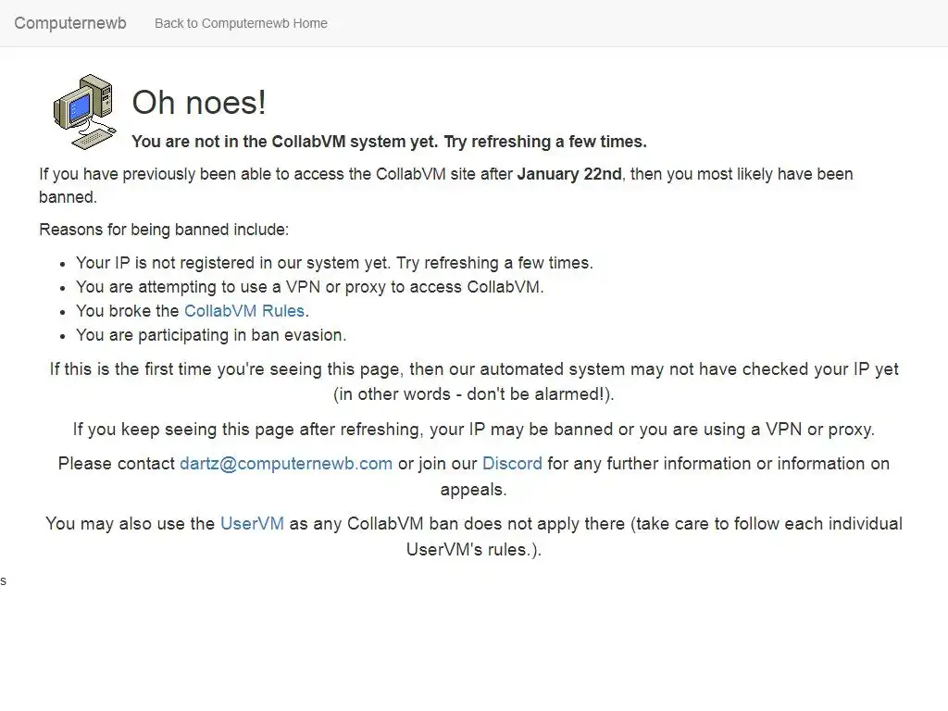
Task: Open the CollabVM Rules link
Action: tap(244, 311)
